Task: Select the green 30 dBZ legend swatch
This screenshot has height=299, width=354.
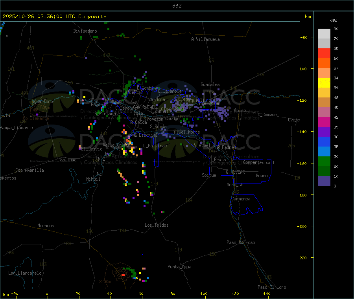Action: pyautogui.click(x=324, y=161)
